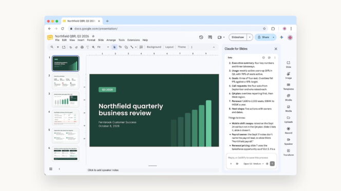Click the add comment icon
This screenshot has width=341, height=191.
click(x=141, y=47)
